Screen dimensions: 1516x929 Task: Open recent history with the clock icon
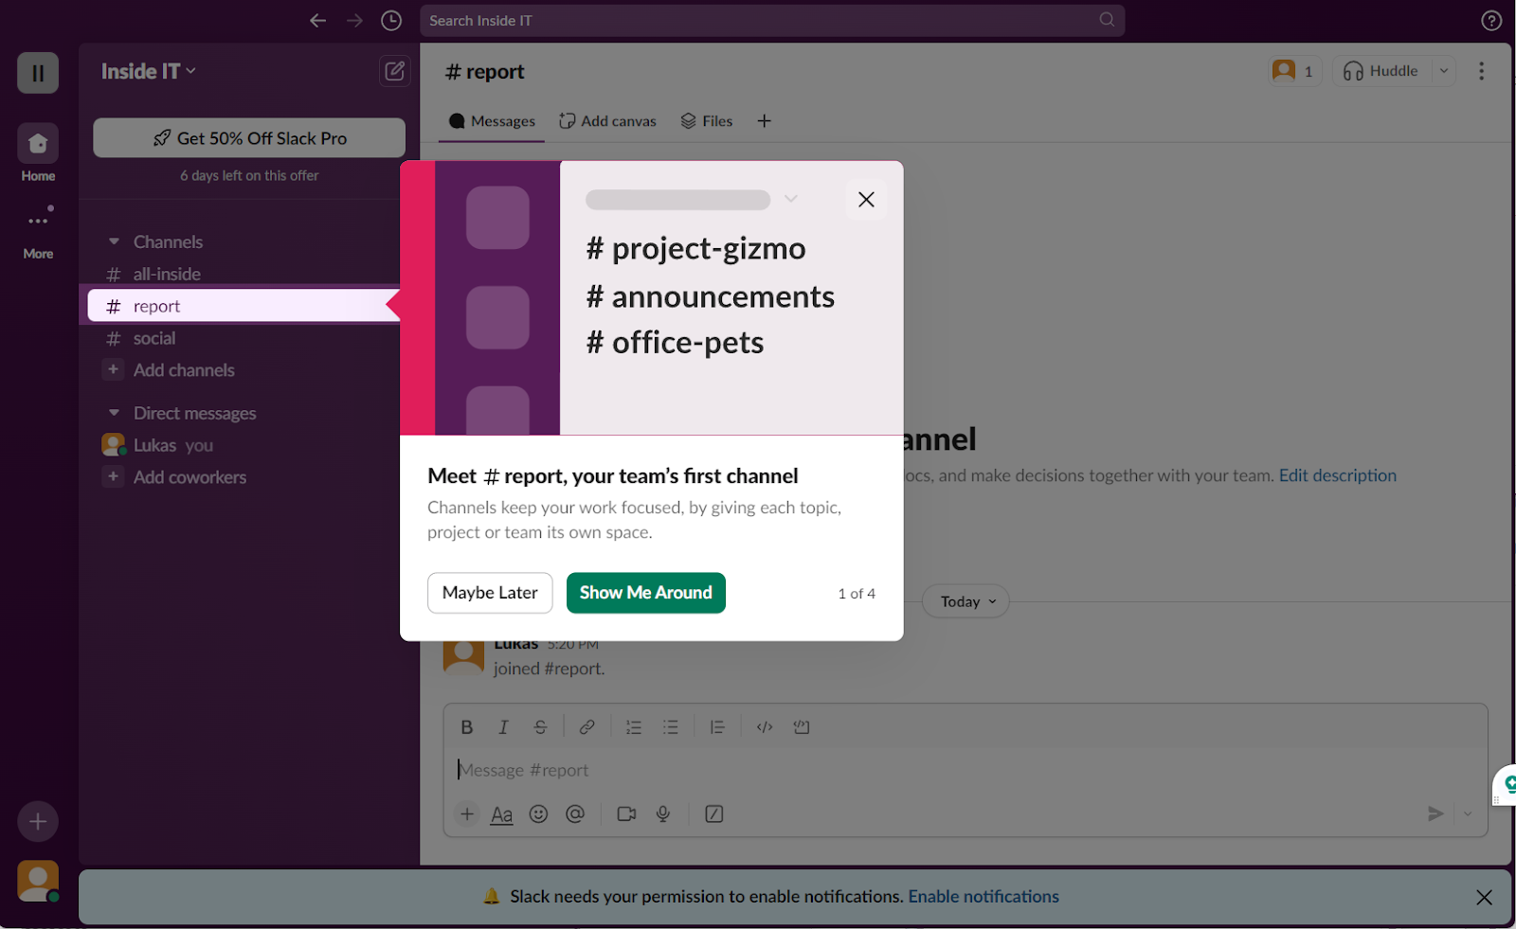pyautogui.click(x=390, y=20)
